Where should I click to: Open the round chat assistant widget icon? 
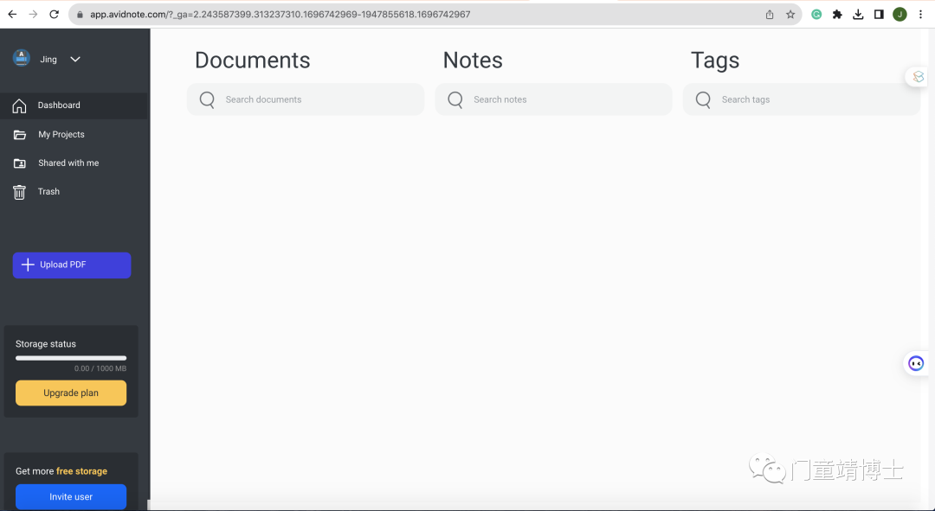[916, 363]
